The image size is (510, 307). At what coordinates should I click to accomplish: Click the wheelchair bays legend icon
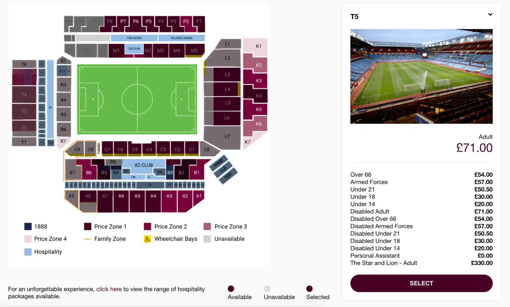(x=147, y=239)
